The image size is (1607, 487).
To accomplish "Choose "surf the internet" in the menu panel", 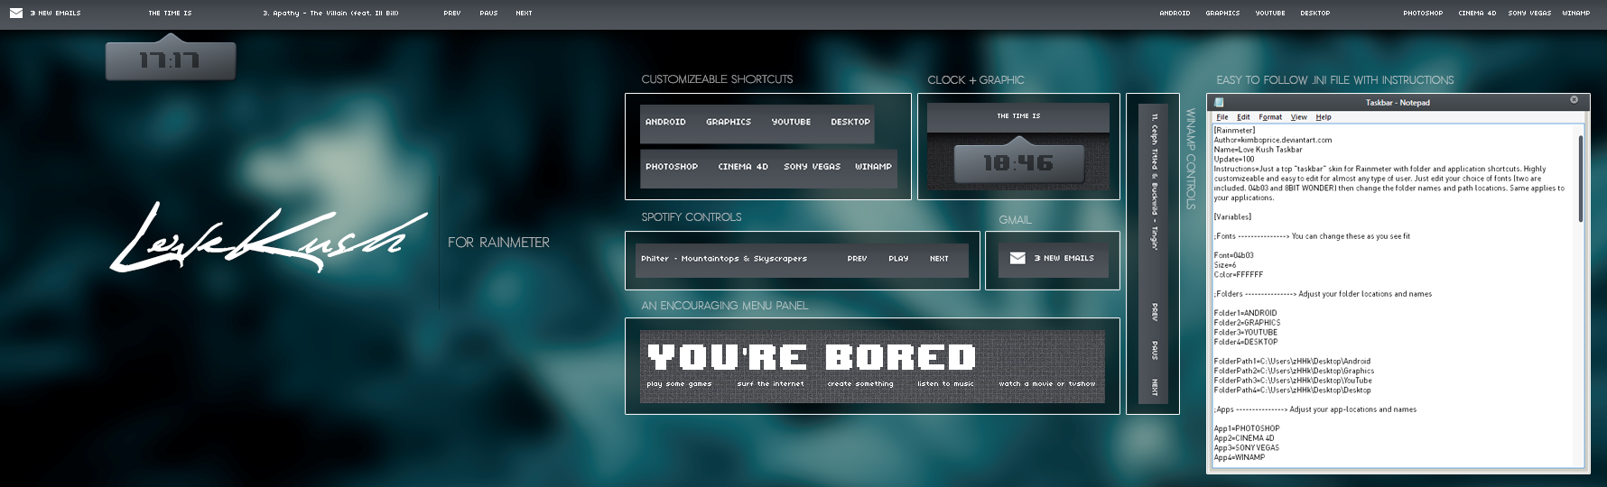I will [770, 384].
